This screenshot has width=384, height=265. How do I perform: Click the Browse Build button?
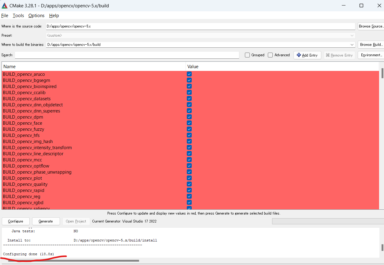[x=371, y=45]
